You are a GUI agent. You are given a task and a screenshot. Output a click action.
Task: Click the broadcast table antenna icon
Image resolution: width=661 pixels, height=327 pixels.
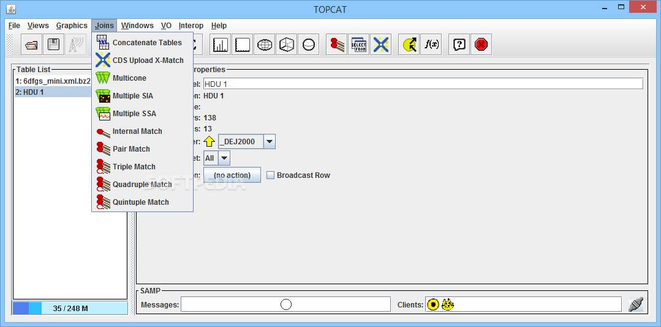[x=75, y=45]
